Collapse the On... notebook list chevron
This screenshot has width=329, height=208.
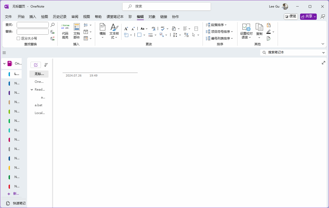point(4,64)
